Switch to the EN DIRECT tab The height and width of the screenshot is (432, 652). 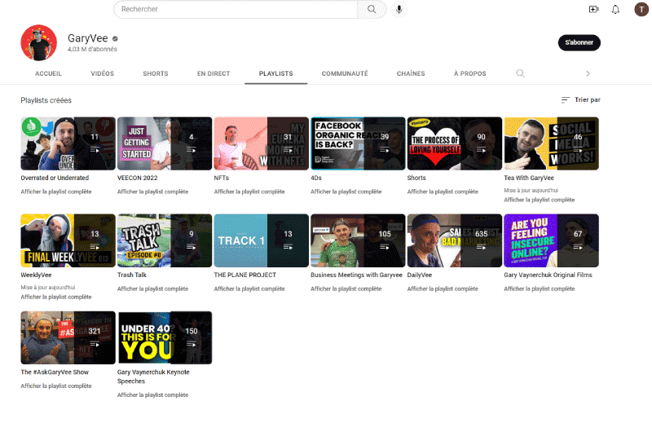[x=214, y=73]
